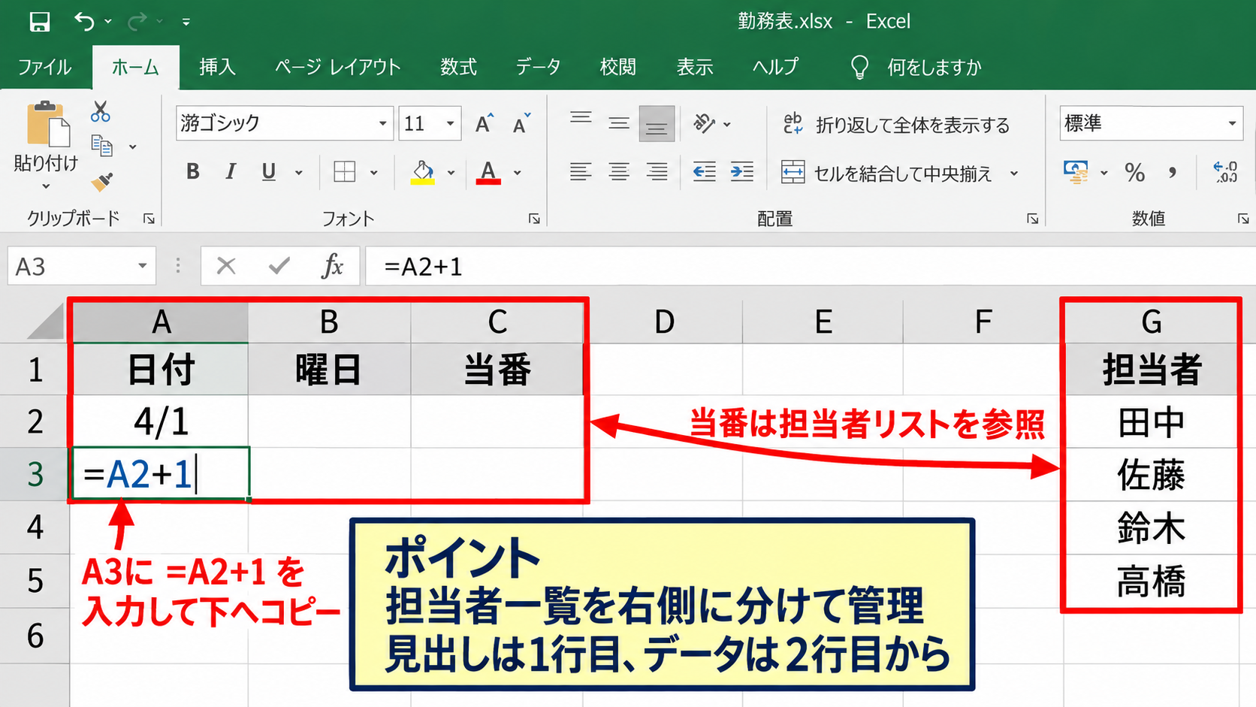Viewport: 1256px width, 707px height.
Task: Open the クリップボード dialog launcher
Action: pyautogui.click(x=149, y=219)
